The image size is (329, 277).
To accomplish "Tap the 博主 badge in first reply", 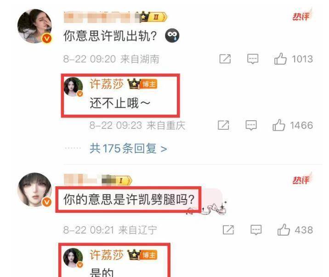I will (x=149, y=84).
